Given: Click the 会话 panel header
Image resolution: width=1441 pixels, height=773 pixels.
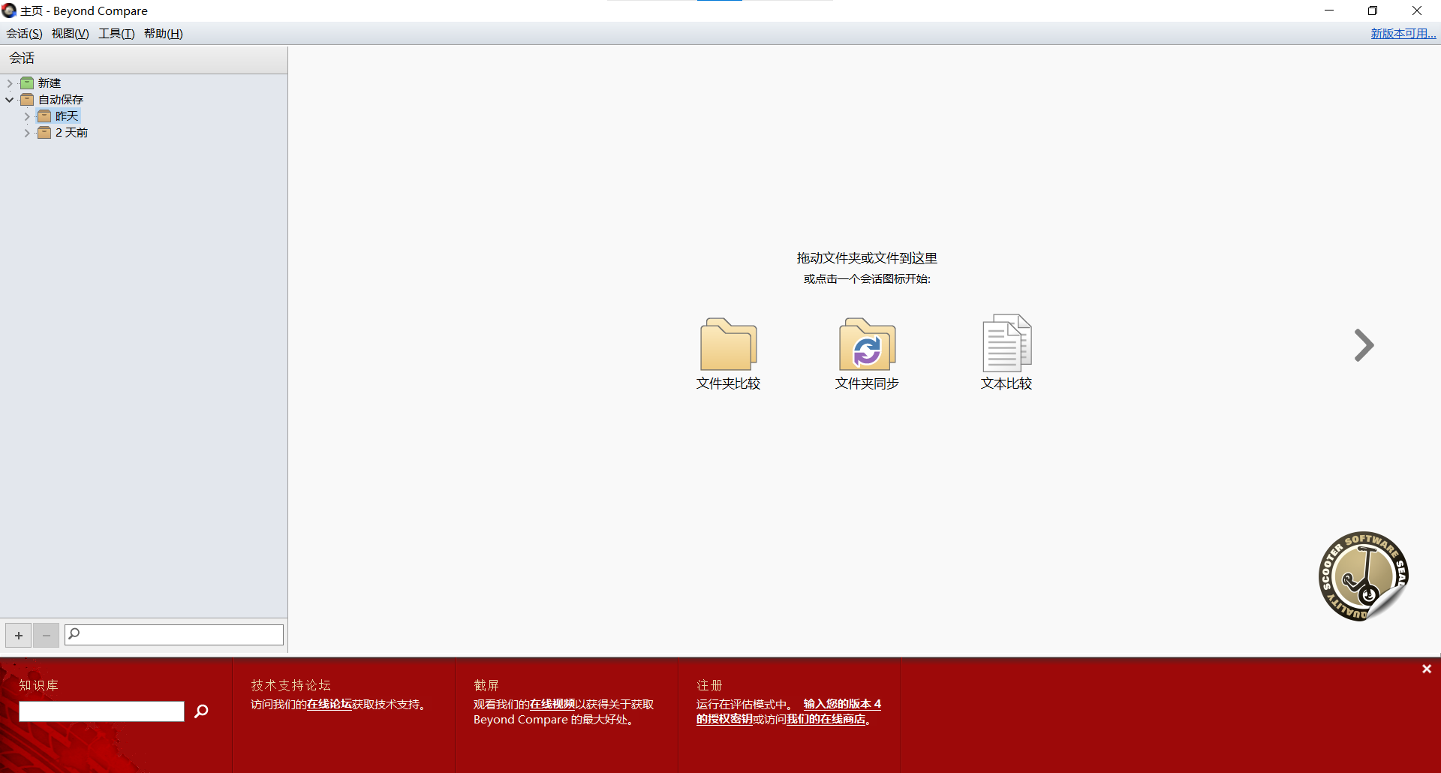Looking at the screenshot, I should (x=143, y=59).
